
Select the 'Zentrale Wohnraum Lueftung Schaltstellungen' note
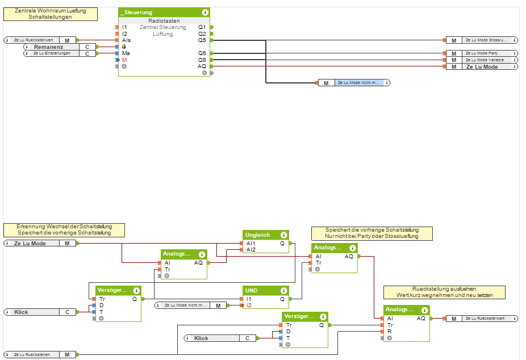click(51, 14)
